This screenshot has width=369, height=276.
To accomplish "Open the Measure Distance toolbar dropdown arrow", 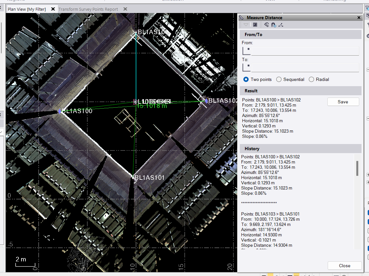I will pos(246,25).
